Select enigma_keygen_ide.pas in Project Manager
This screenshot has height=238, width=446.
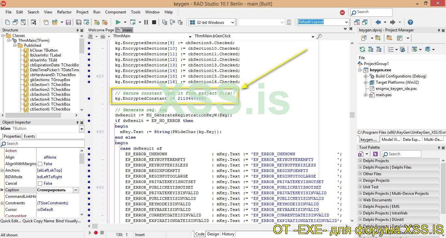tap(396, 89)
